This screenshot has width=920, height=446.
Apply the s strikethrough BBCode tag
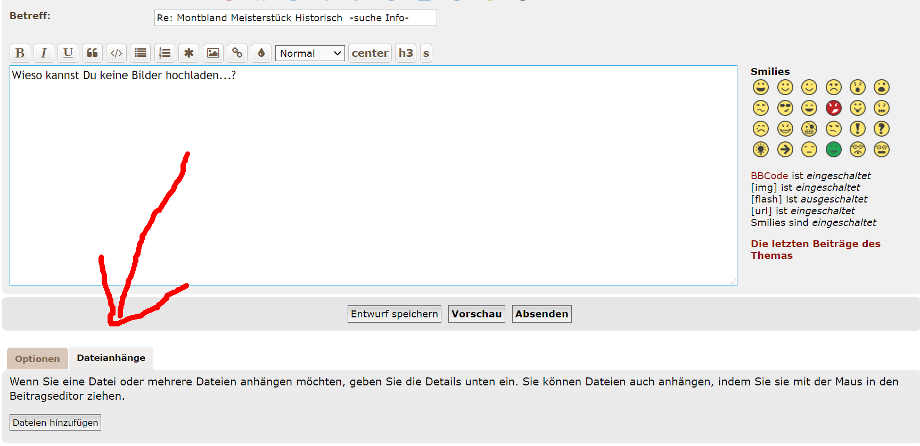coord(426,53)
